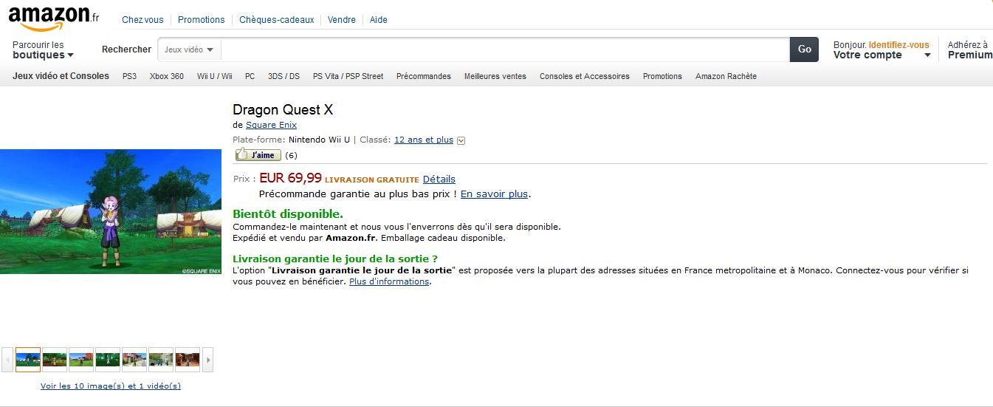This screenshot has height=407, width=993.
Task: Click the LIVRAISON GRATUITE label
Action: click(372, 179)
